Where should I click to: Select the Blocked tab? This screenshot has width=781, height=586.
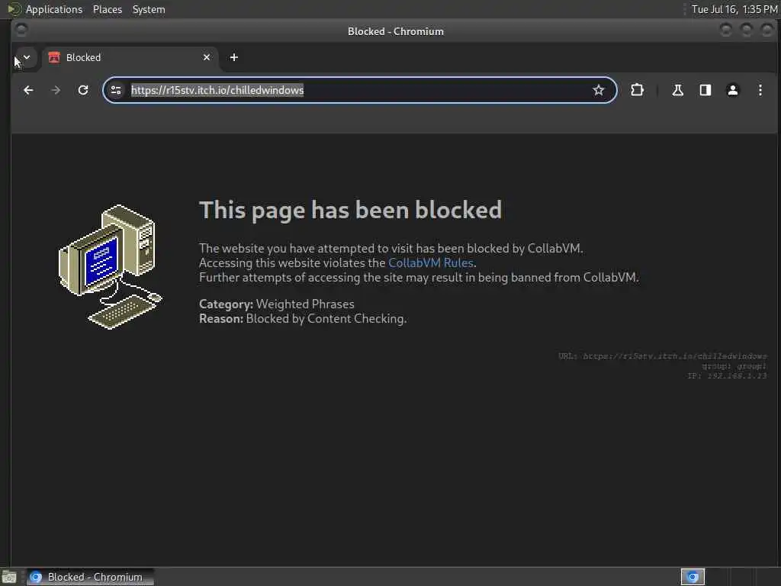coord(130,57)
